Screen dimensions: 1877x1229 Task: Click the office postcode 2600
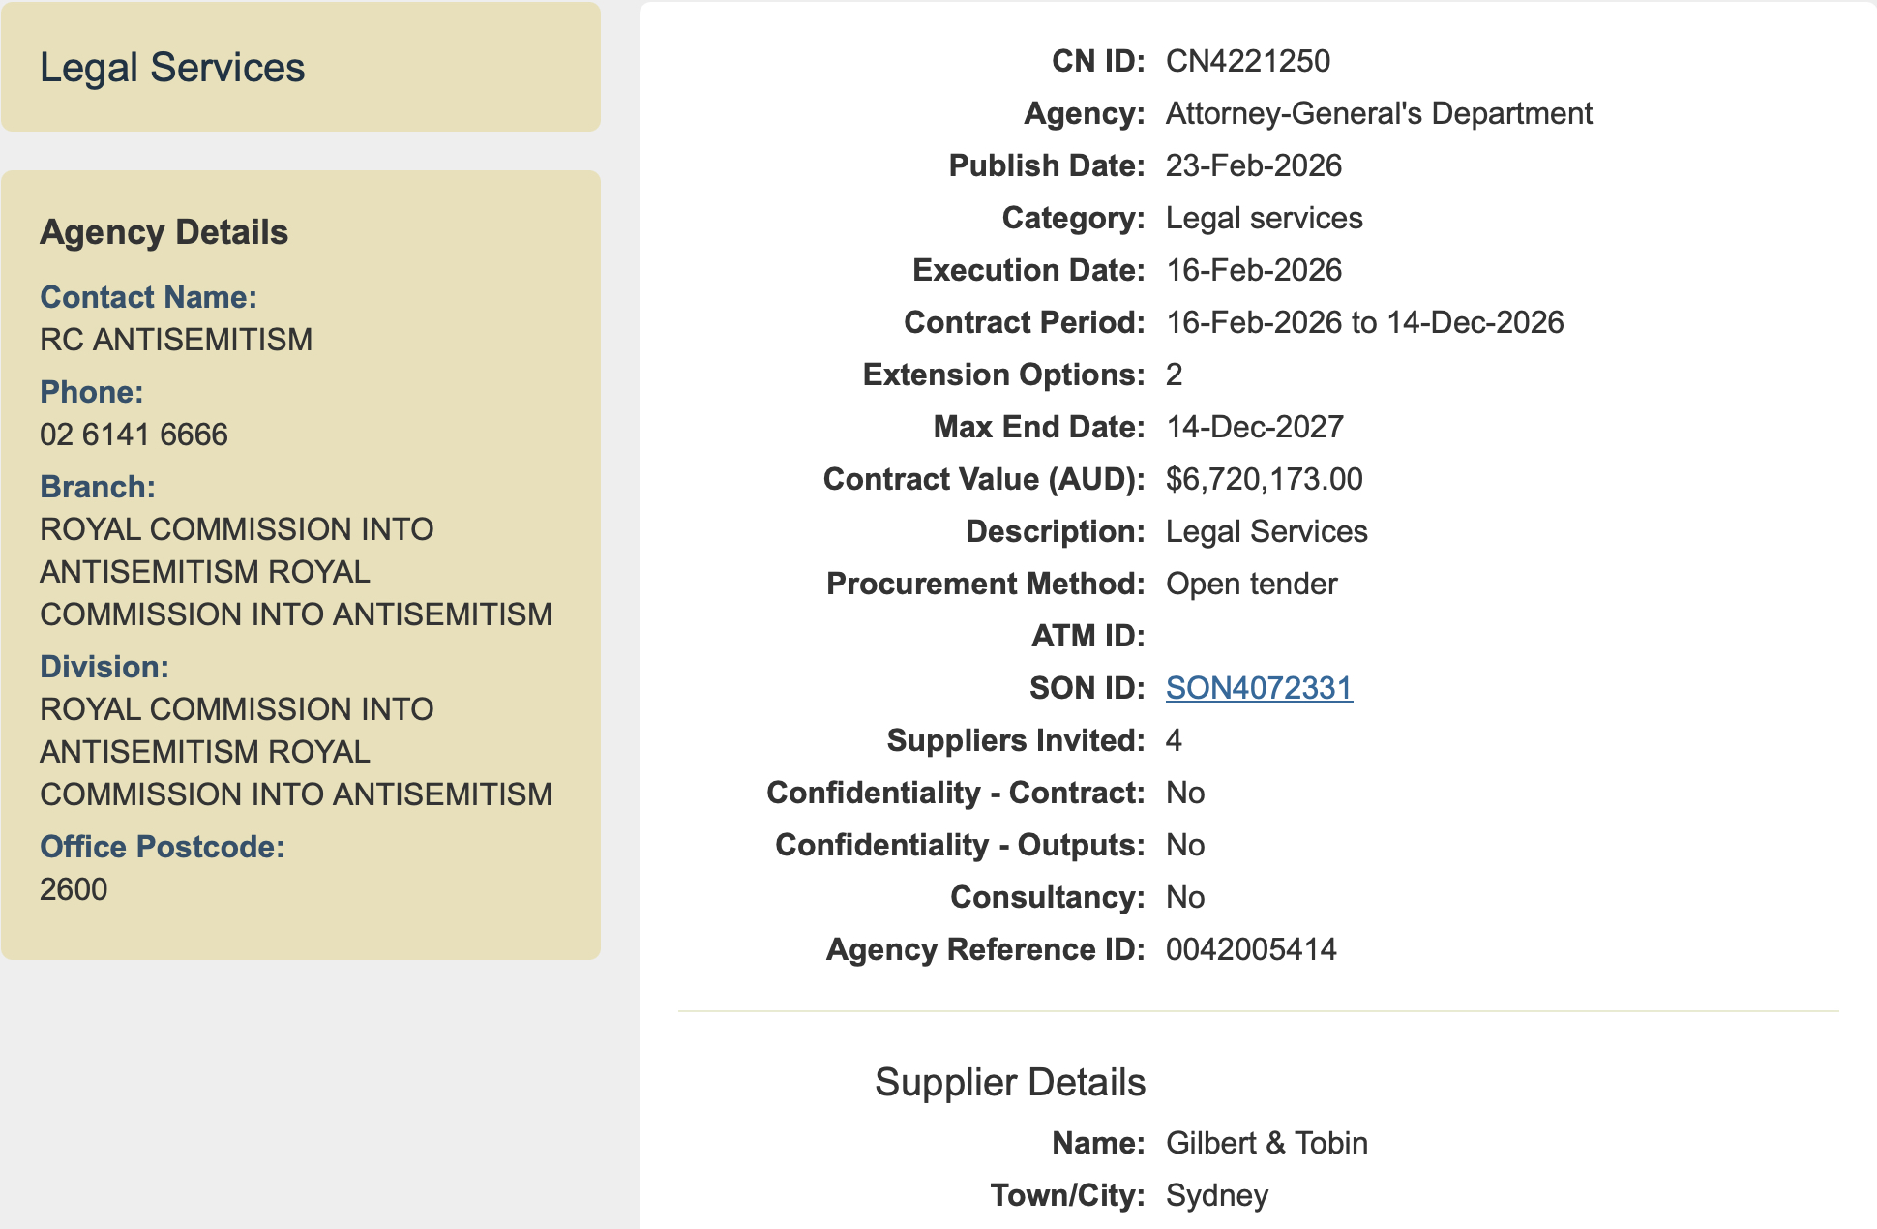tap(74, 889)
